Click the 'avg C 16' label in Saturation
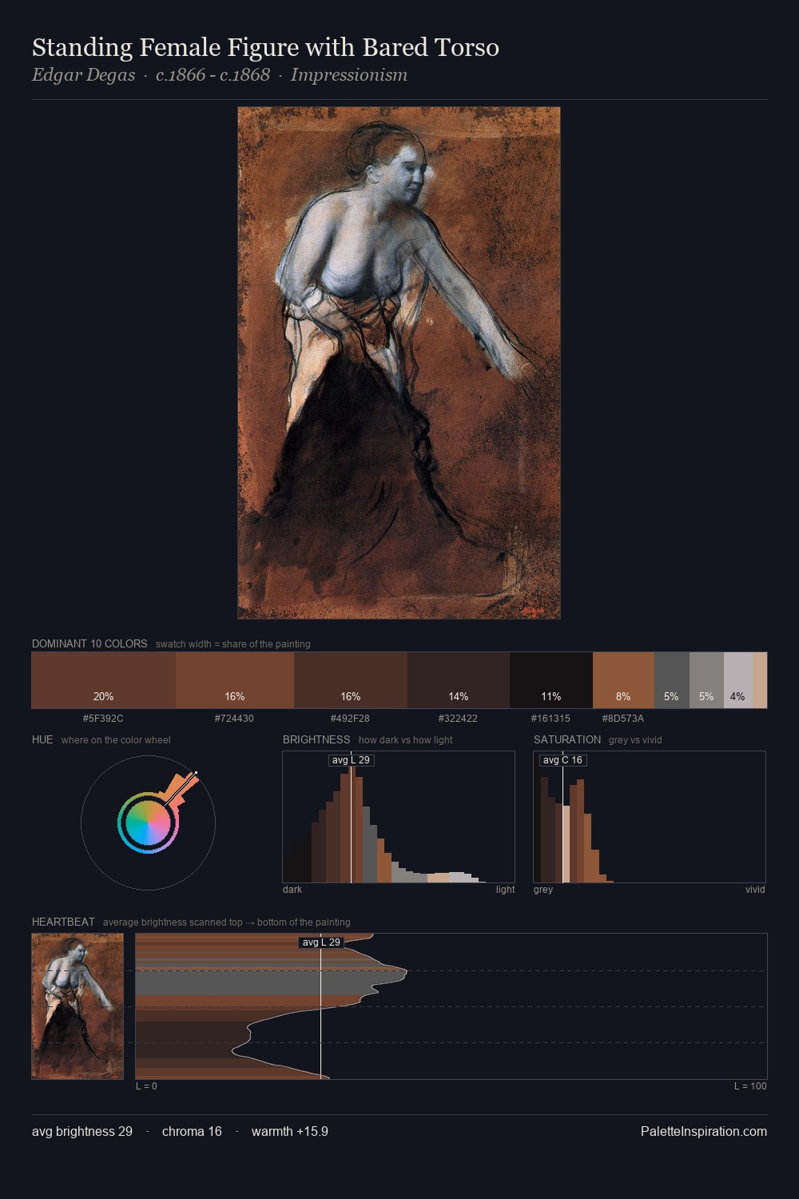The width and height of the screenshot is (799, 1199). tap(563, 760)
